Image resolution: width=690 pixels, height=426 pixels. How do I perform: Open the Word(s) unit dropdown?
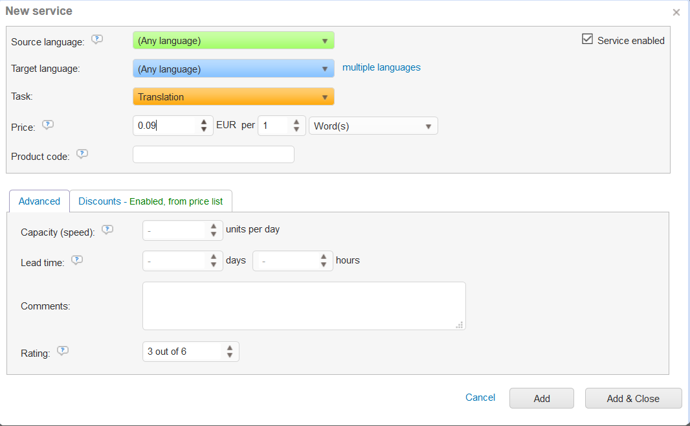tap(373, 126)
